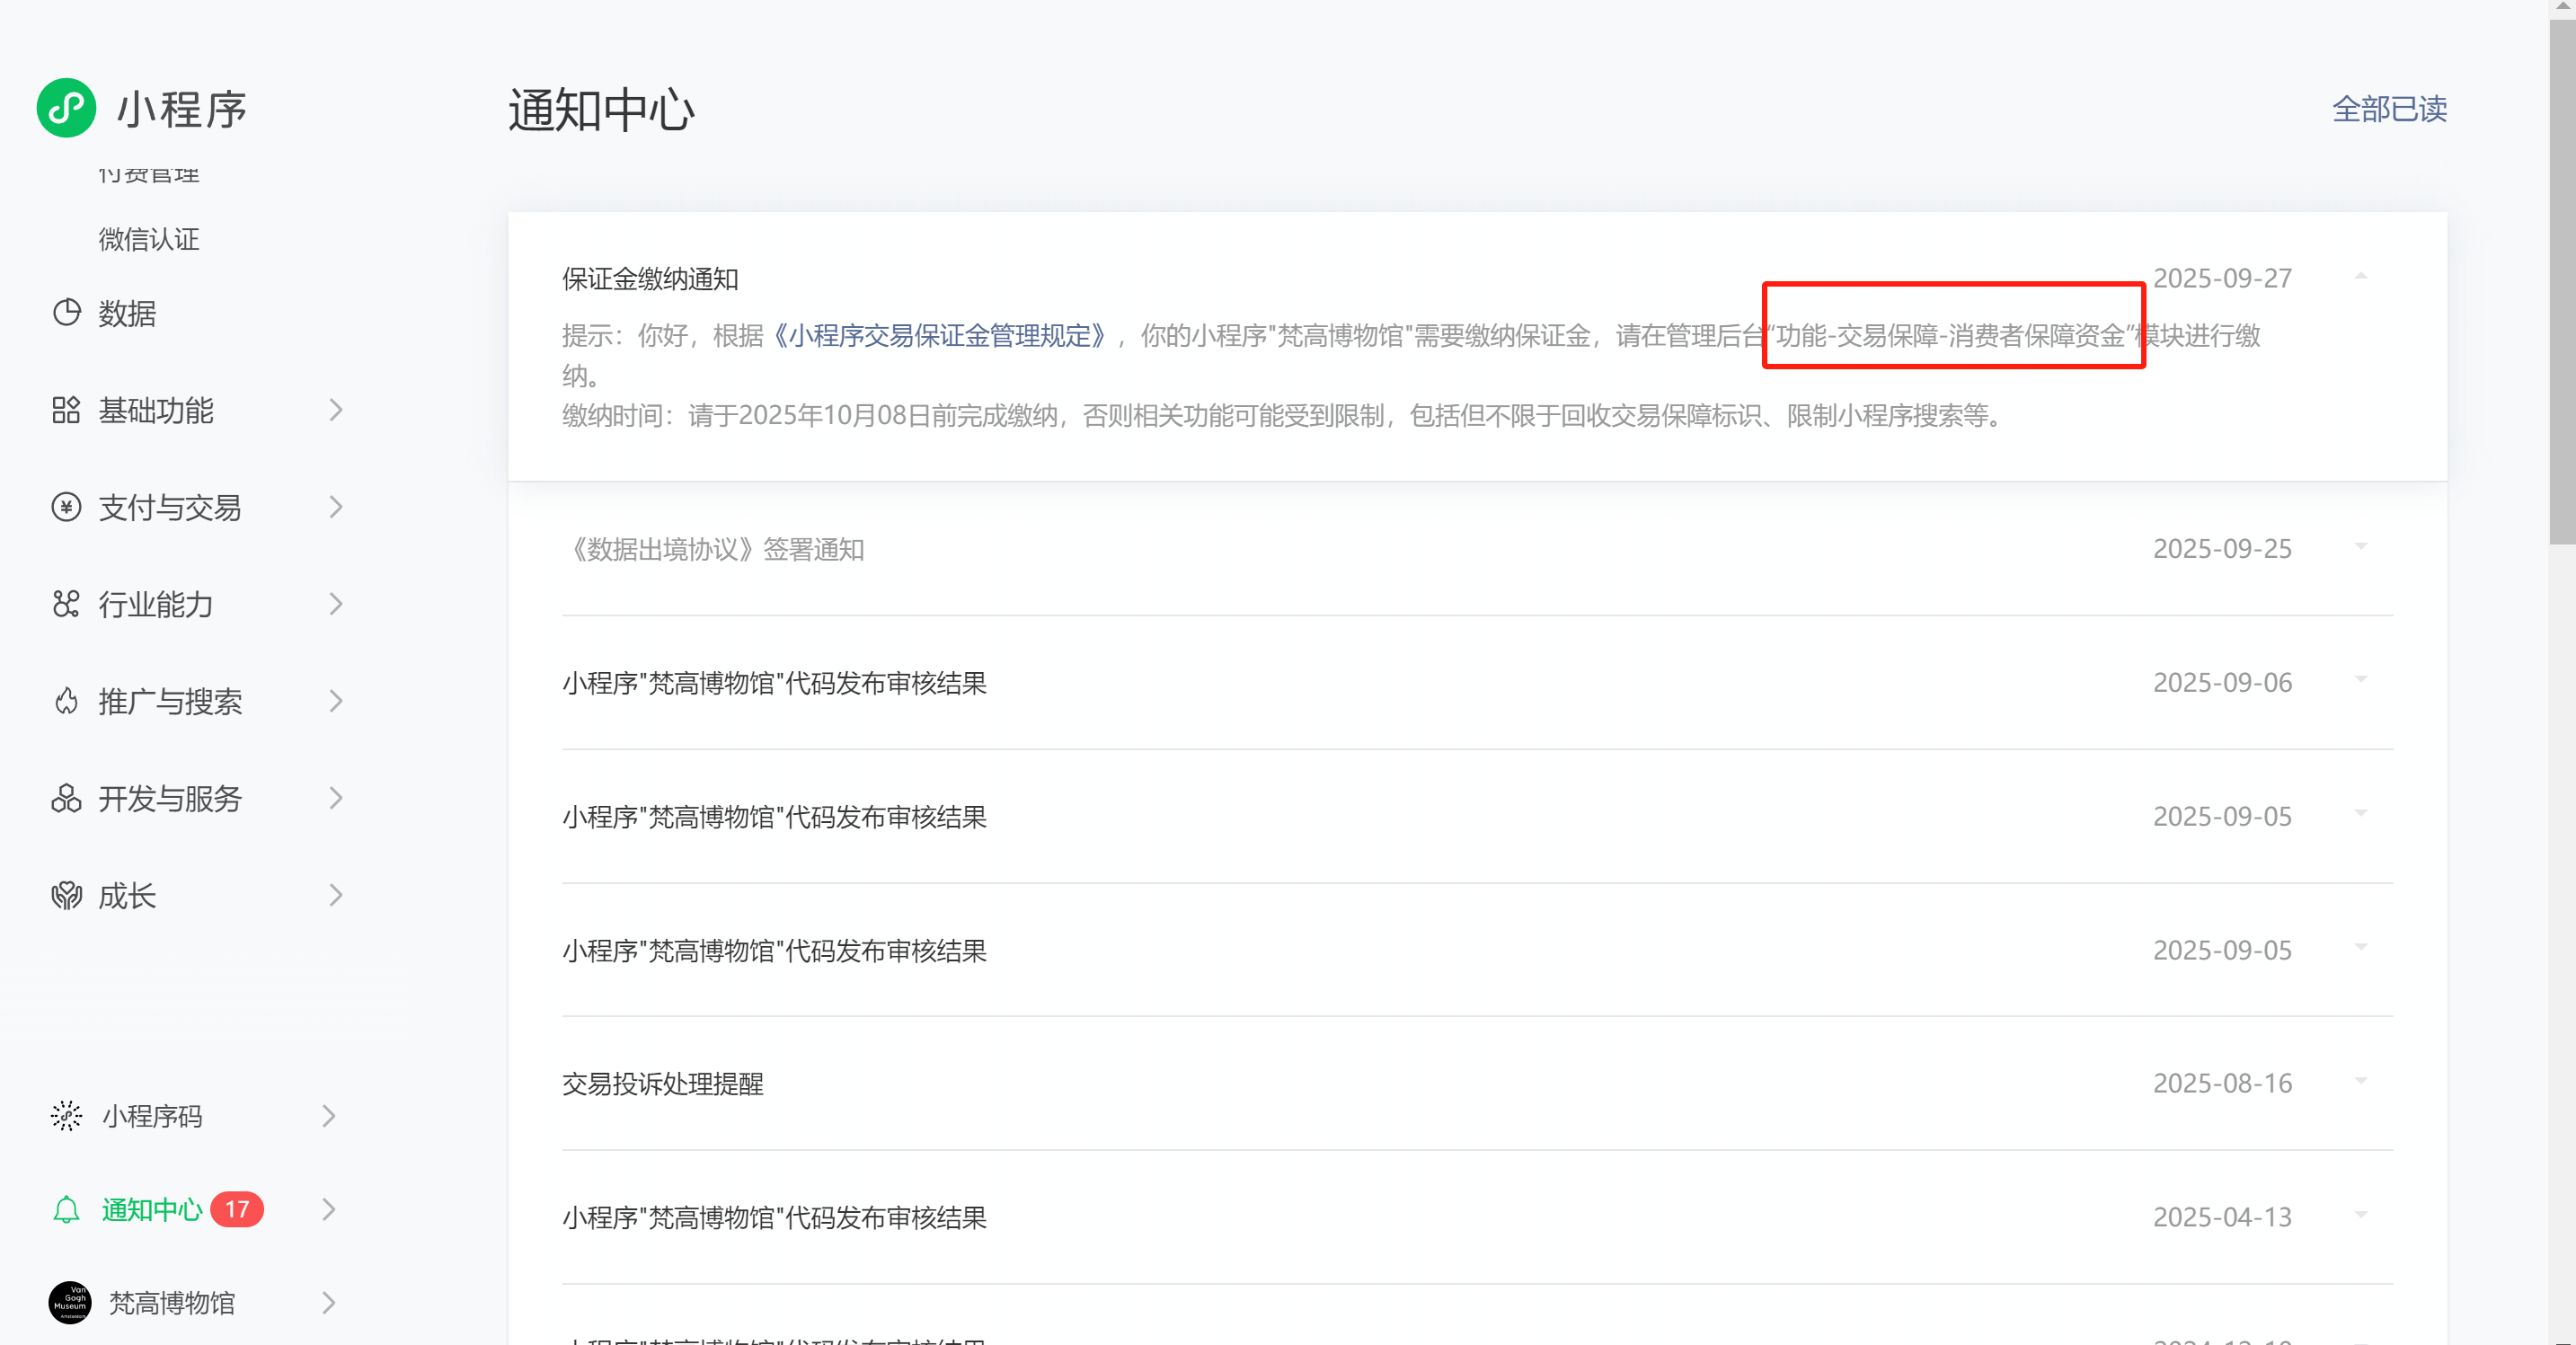Click the bell icon beside 通知中心
2576x1345 pixels.
[x=66, y=1209]
